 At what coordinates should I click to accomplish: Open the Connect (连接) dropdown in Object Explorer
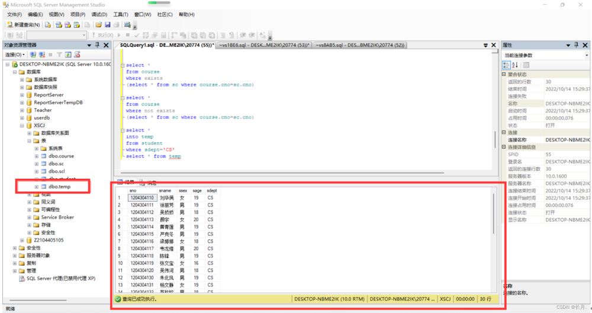pyautogui.click(x=14, y=54)
